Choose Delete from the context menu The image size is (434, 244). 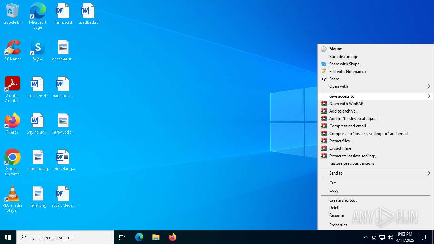376,208
